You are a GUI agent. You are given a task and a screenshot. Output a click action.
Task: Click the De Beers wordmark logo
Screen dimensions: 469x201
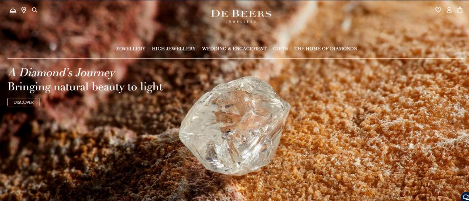(x=241, y=14)
